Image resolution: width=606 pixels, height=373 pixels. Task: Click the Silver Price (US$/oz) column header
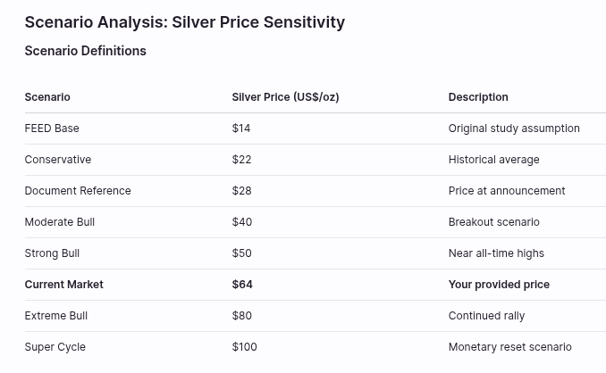285,96
